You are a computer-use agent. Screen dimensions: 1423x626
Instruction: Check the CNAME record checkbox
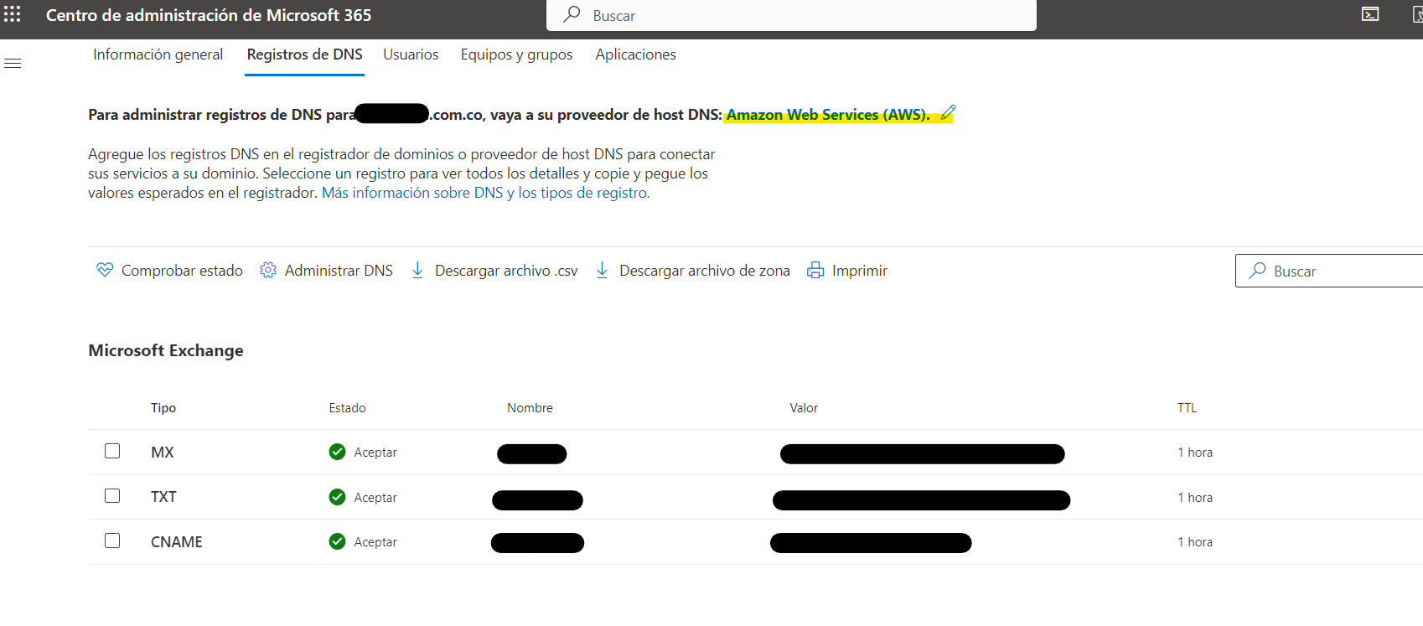click(x=112, y=541)
